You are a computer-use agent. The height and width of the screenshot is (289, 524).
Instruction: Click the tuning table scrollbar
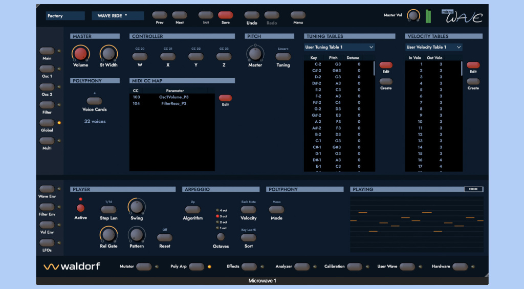pyautogui.click(x=374, y=68)
